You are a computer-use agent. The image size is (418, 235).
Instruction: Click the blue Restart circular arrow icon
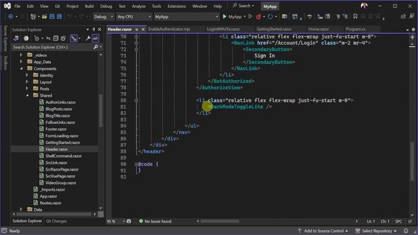(x=270, y=17)
